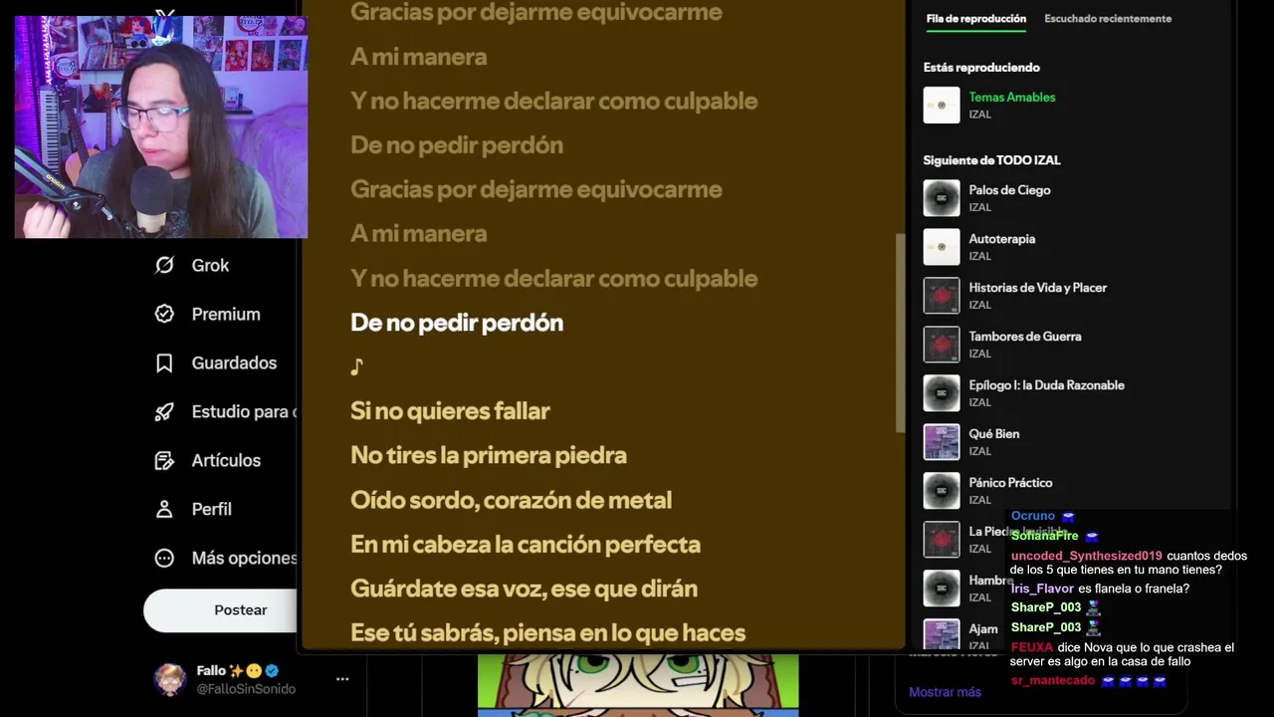Click the Perfil person icon

click(x=164, y=509)
